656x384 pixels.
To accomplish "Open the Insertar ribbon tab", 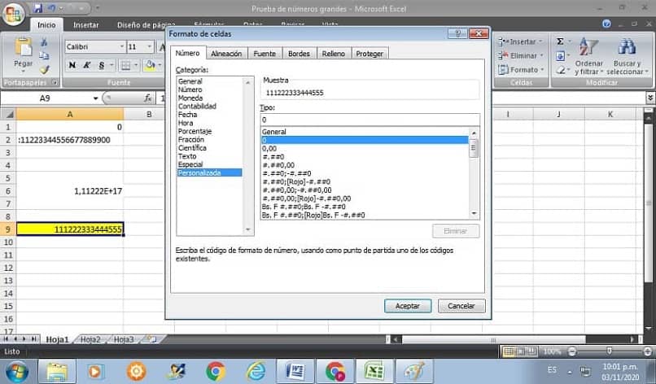I will [85, 25].
